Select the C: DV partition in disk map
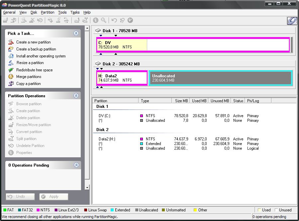The height and width of the screenshot is (221, 299). point(193,45)
